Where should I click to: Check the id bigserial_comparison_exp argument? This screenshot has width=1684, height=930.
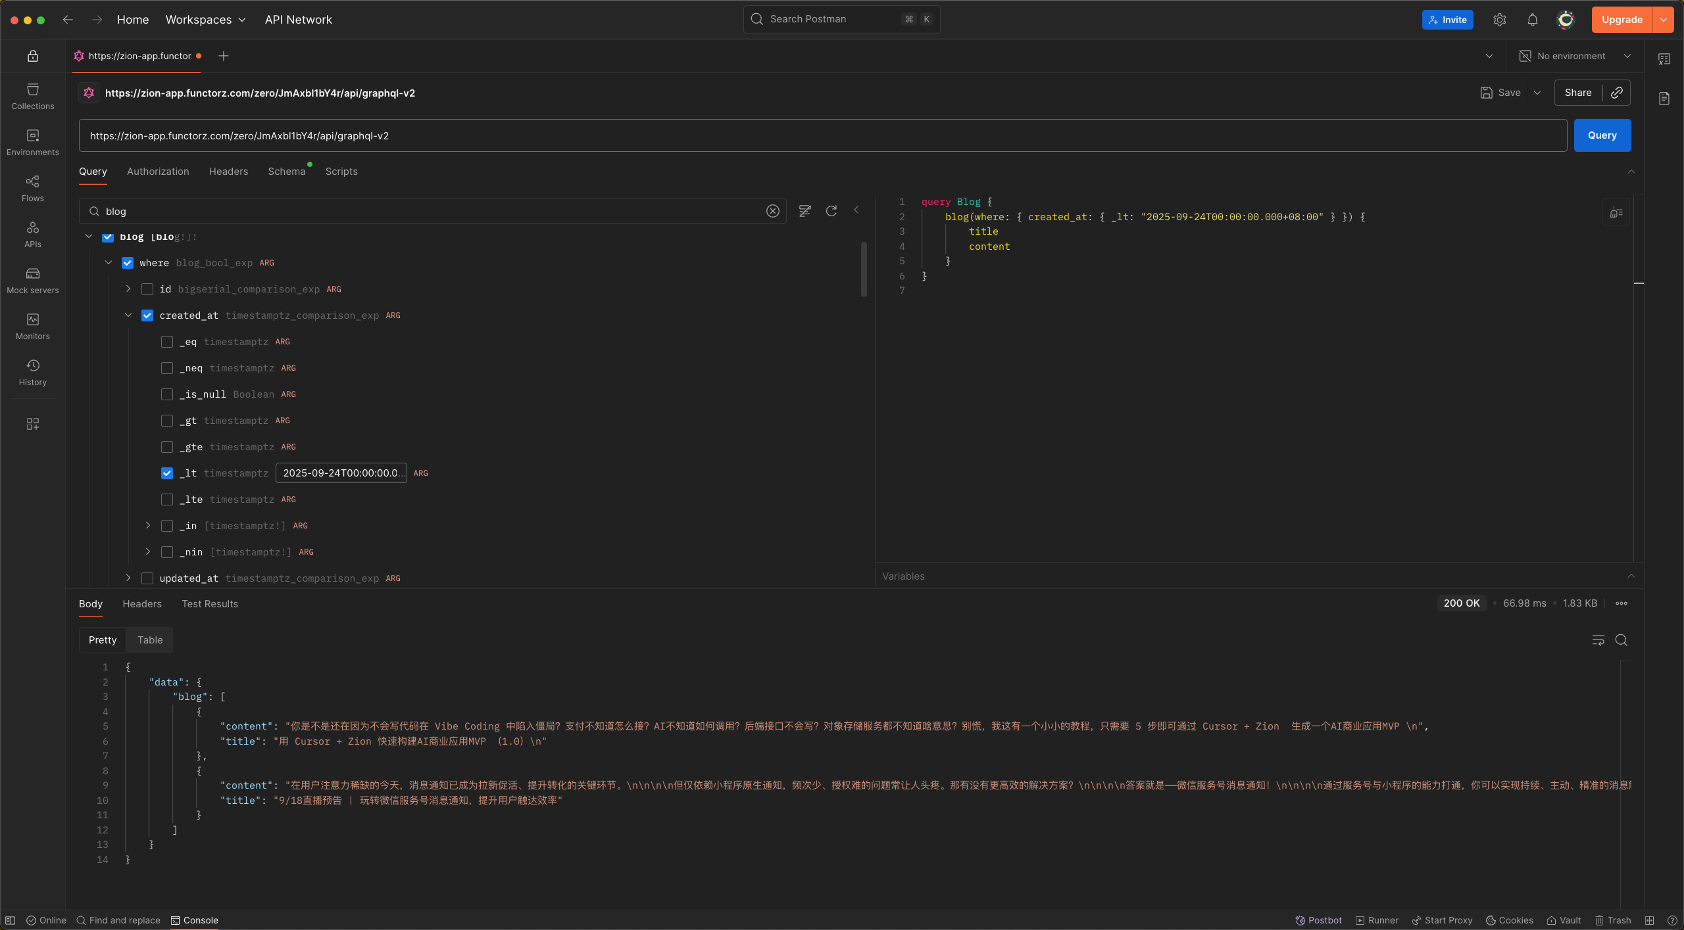click(147, 289)
